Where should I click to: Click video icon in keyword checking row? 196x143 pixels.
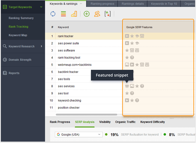[x=127, y=100]
